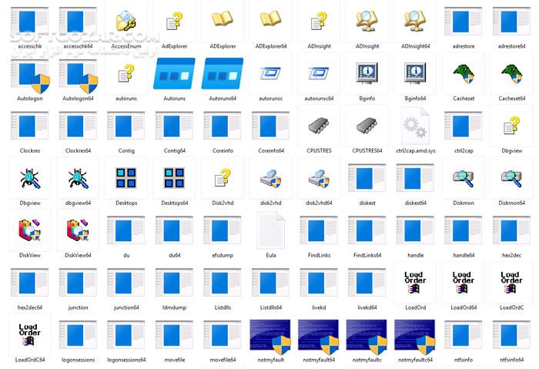Open the Autoruns64 blue window icon
539x369 pixels.
[x=223, y=73]
